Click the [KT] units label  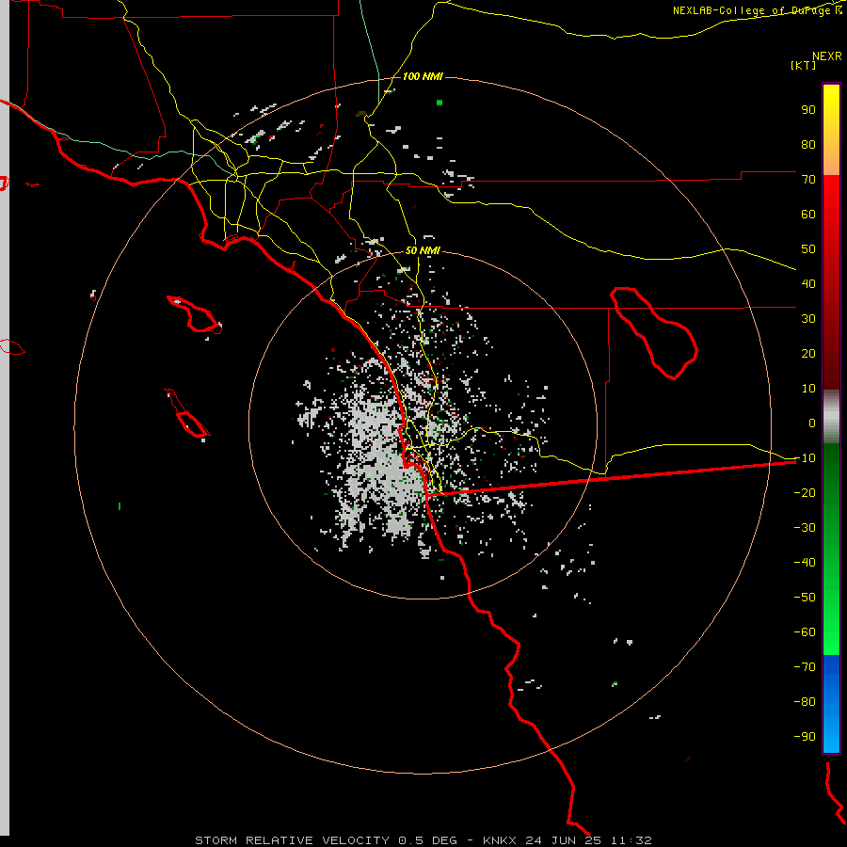[804, 65]
